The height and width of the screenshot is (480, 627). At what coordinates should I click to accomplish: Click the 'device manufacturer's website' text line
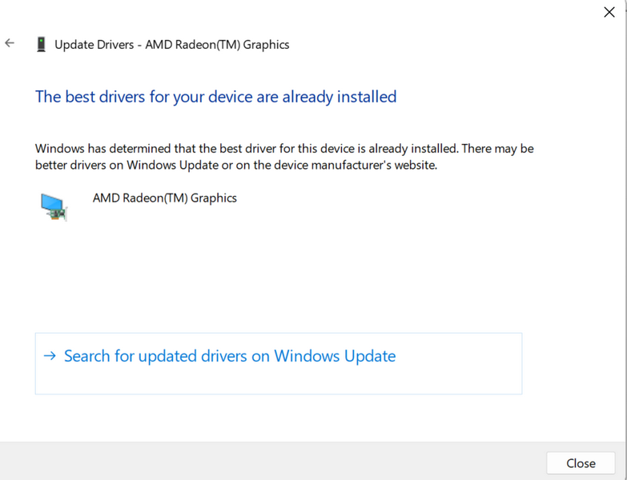(235, 166)
